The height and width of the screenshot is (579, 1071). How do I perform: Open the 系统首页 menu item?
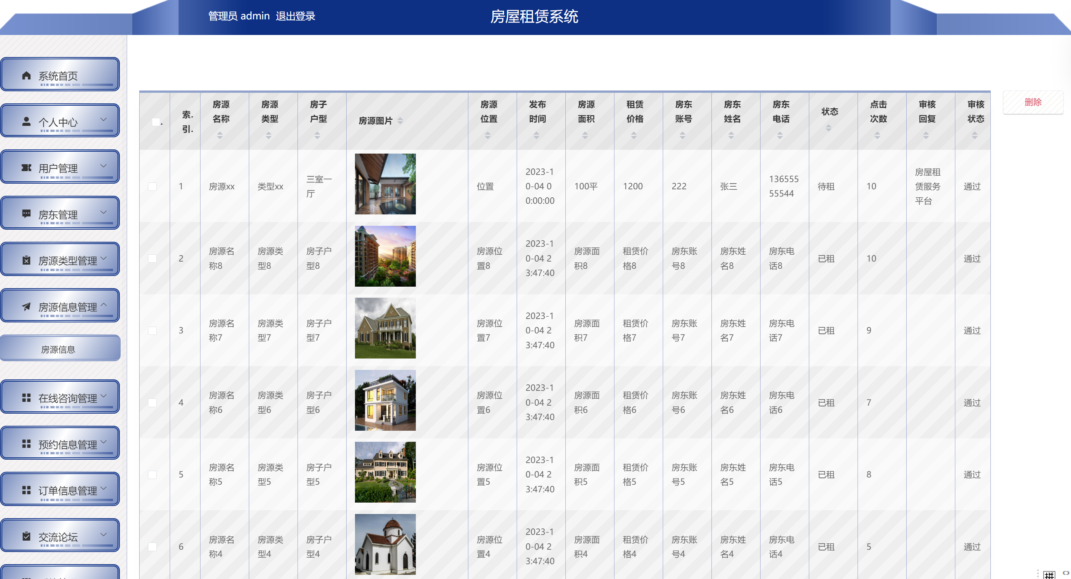click(x=60, y=75)
